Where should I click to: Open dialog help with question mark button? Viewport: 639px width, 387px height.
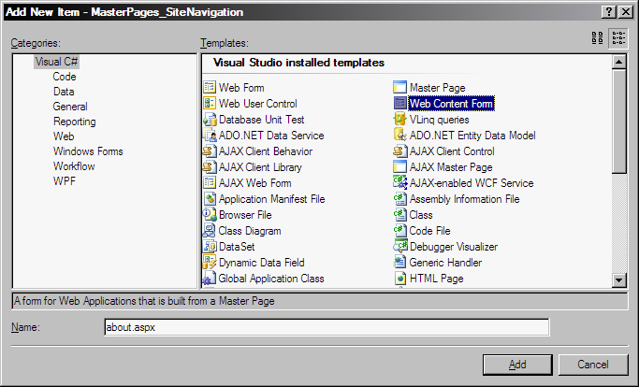[x=608, y=12]
